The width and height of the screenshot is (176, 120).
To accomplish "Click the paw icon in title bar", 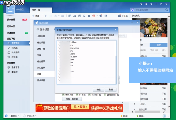I will tap(141, 4).
